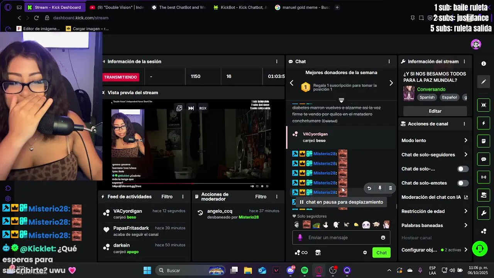Select the mustache man emote in emote bar
Image resolution: width=494 pixels, height=278 pixels.
pyautogui.click(x=306, y=225)
